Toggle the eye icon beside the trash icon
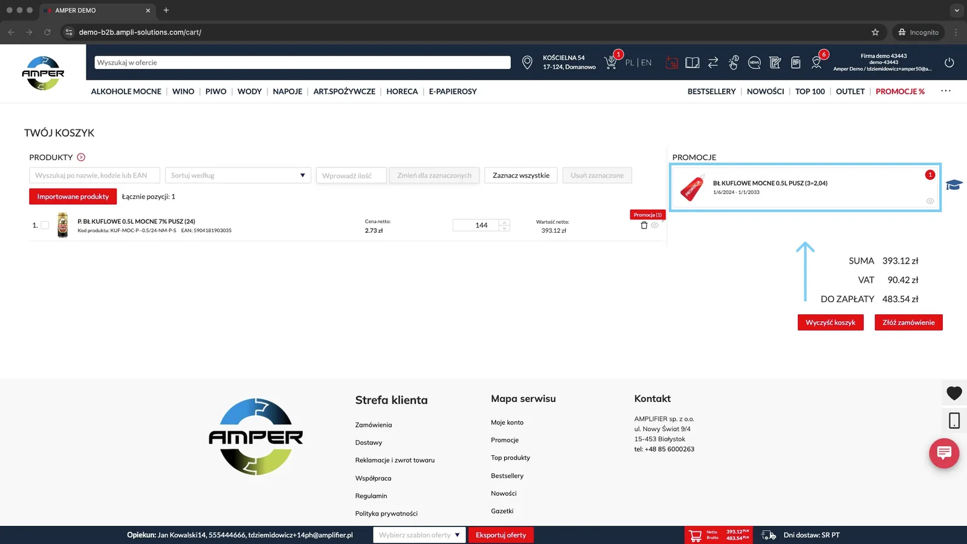 pyautogui.click(x=655, y=225)
